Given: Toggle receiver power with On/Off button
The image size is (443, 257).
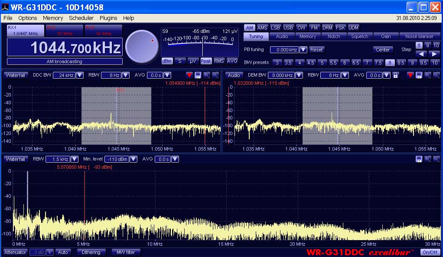Looking at the screenshot, I should point(430,252).
